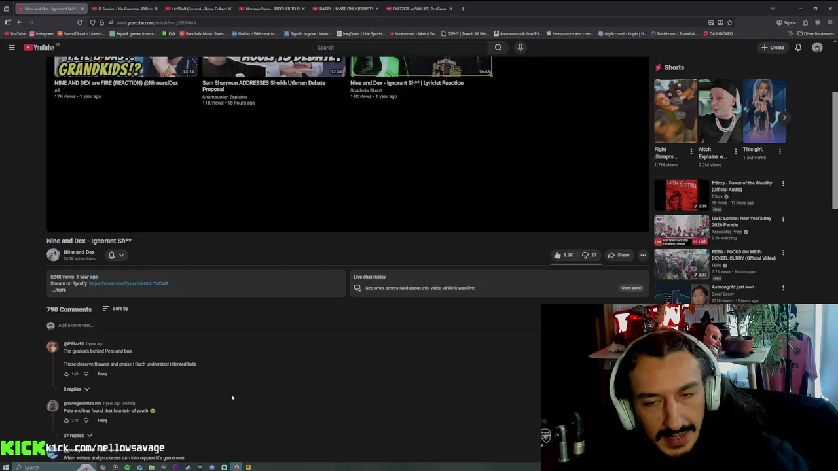Reply to the fountain of youth comment

(x=102, y=421)
